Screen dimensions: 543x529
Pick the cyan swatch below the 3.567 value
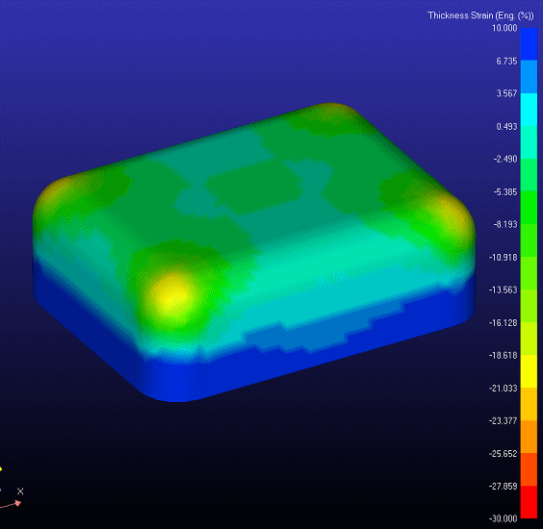(529, 110)
